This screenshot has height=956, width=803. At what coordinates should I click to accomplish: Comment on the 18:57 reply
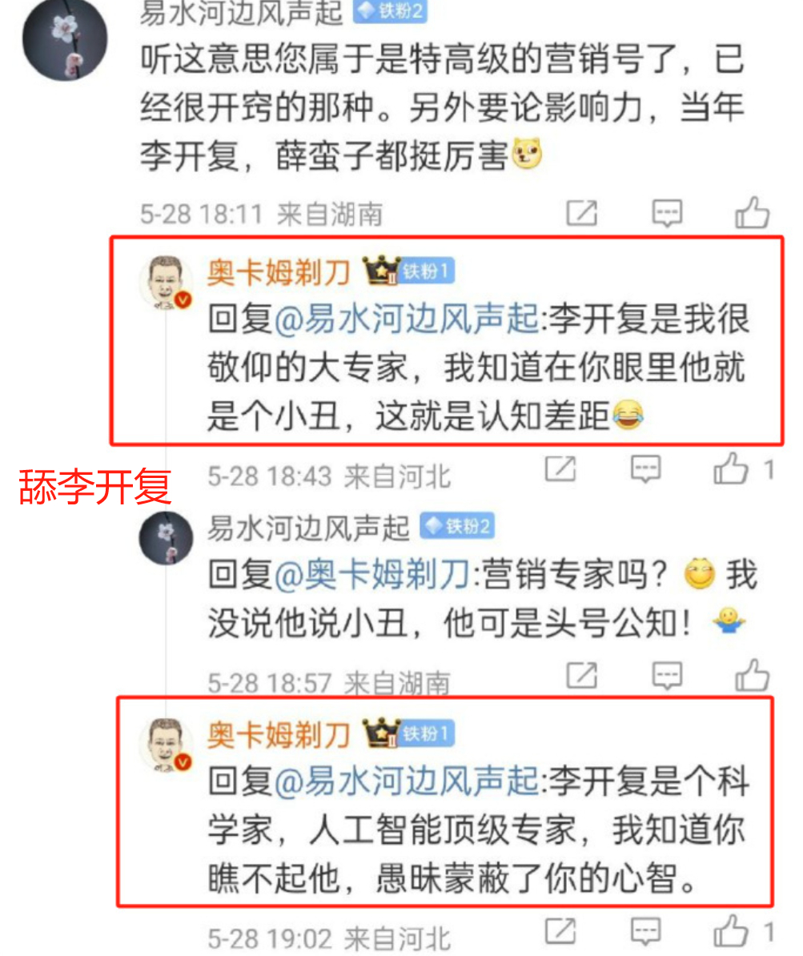pos(667,676)
